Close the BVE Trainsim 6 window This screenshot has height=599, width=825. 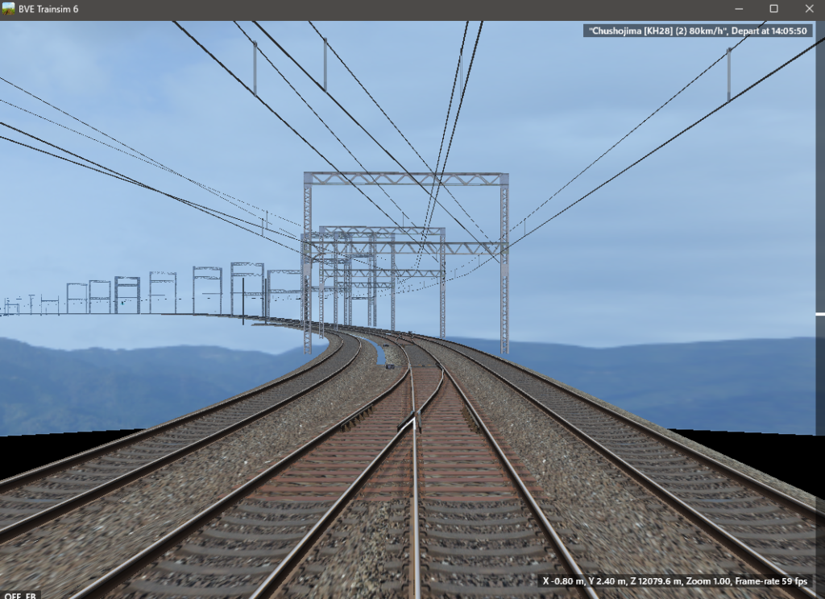[x=808, y=9]
